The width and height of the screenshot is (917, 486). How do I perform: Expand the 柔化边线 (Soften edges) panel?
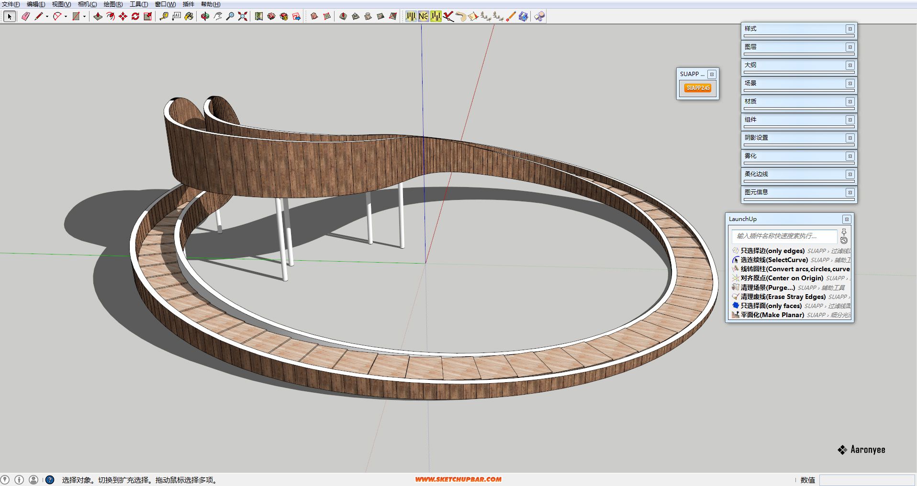click(x=798, y=174)
